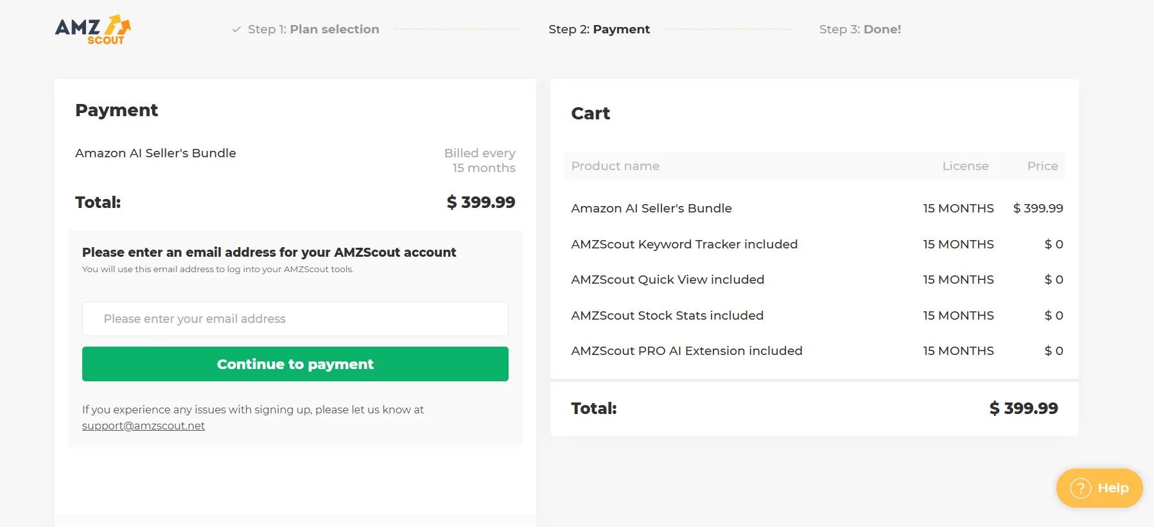Click $ 0 price of Quick View row
The image size is (1154, 527).
1054,280
